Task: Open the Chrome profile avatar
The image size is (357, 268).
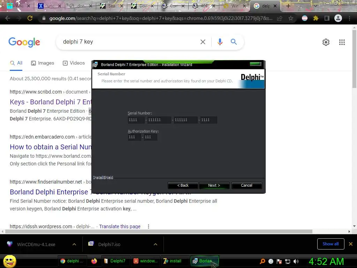Action: point(338,18)
